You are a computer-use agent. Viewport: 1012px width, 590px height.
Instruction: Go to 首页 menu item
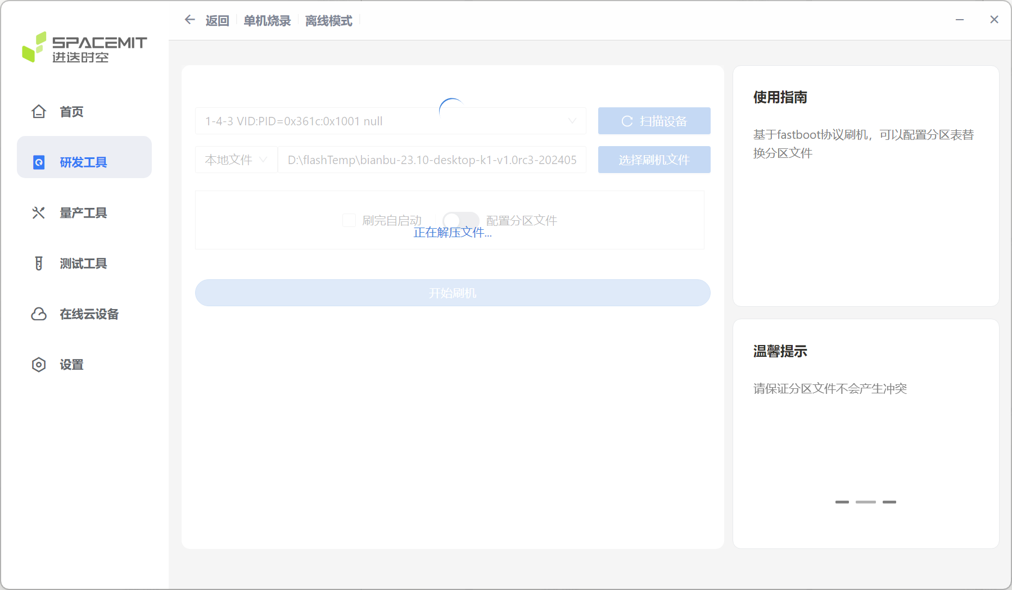[71, 111]
